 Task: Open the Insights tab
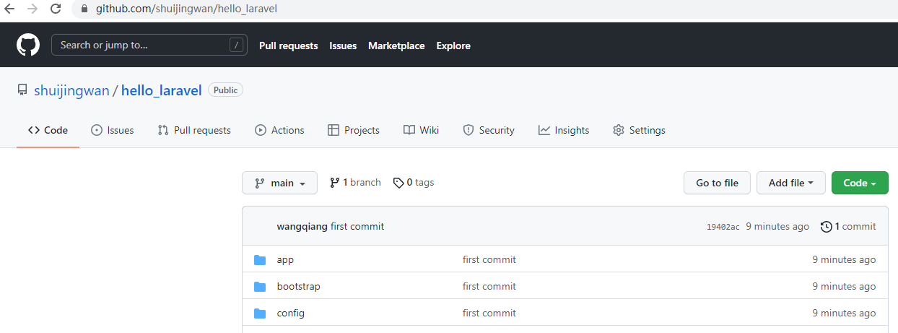pos(564,130)
